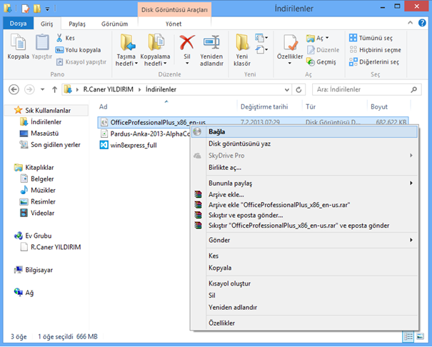Click the Sil (delete) red X icon
The height and width of the screenshot is (347, 432).
tap(187, 43)
